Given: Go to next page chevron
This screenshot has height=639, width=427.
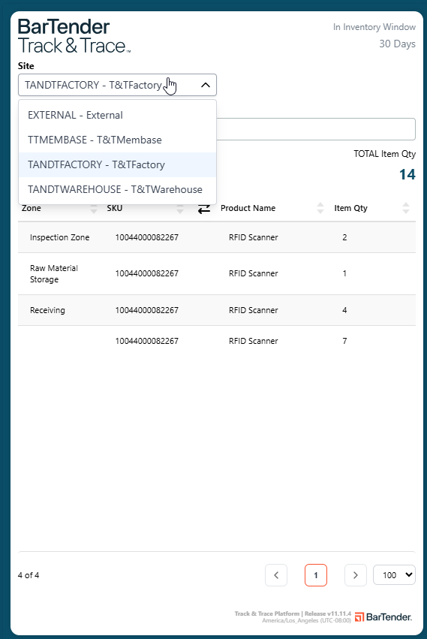Looking at the screenshot, I should pyautogui.click(x=355, y=575).
